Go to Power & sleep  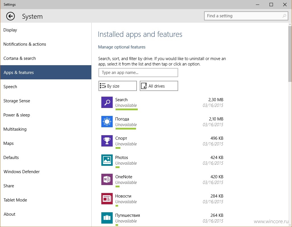46,115
